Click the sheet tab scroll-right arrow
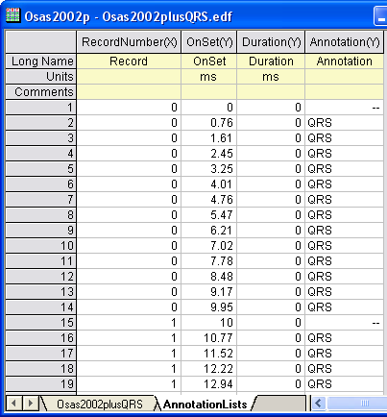This screenshot has height=417, width=387. click(31, 404)
